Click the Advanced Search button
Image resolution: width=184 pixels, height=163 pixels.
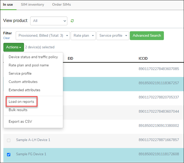tap(147, 36)
